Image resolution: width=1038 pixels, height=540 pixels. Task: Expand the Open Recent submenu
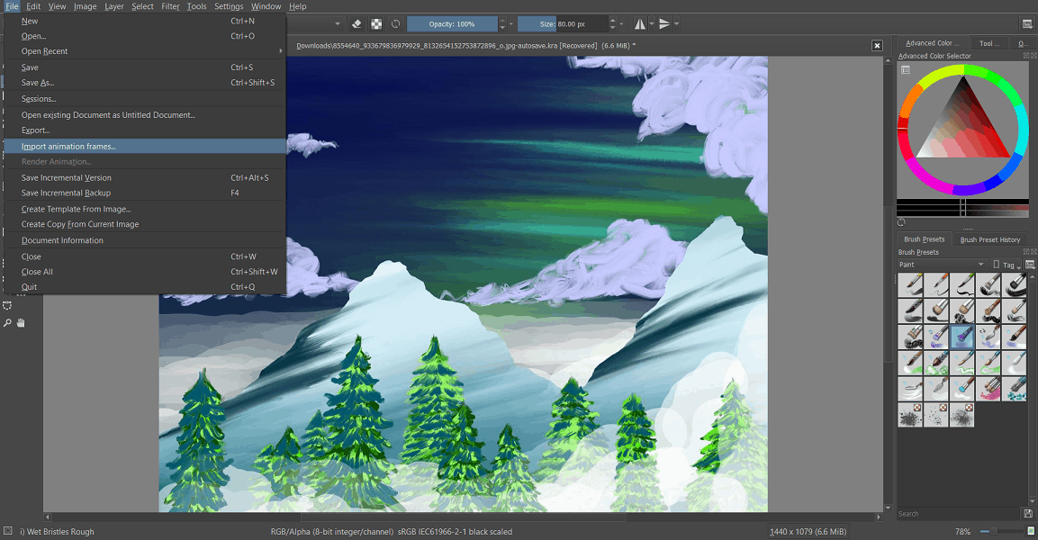tap(145, 51)
